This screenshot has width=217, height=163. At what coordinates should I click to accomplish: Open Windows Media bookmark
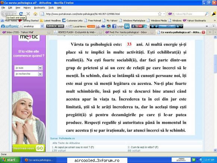pyautogui.click(x=157, y=21)
